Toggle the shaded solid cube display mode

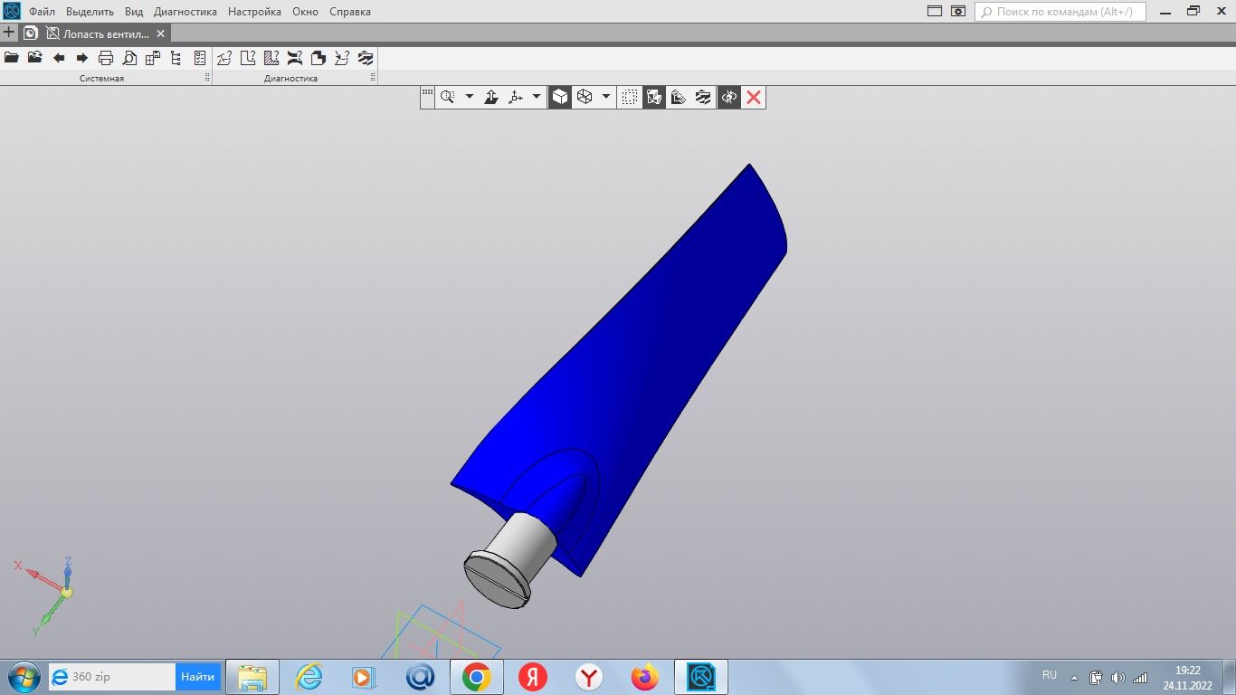(x=561, y=97)
